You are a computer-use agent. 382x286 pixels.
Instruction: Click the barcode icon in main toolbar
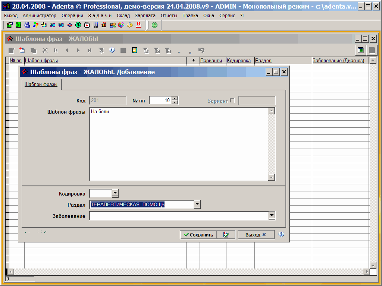95,25
